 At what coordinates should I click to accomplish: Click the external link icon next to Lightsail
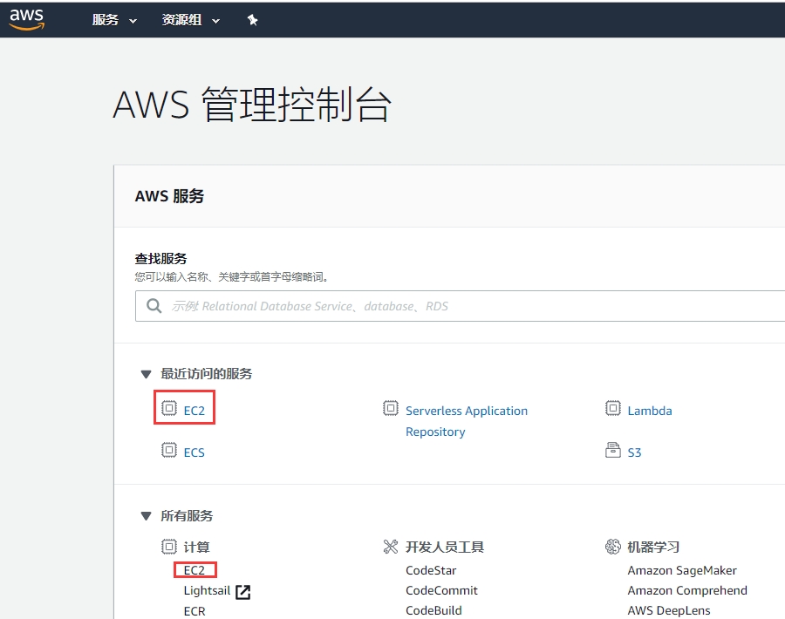pos(243,592)
